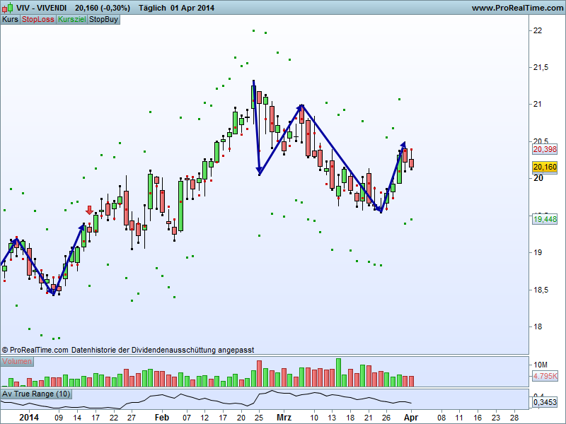Click the 21,5 price axis label
The width and height of the screenshot is (566, 424).
541,67
